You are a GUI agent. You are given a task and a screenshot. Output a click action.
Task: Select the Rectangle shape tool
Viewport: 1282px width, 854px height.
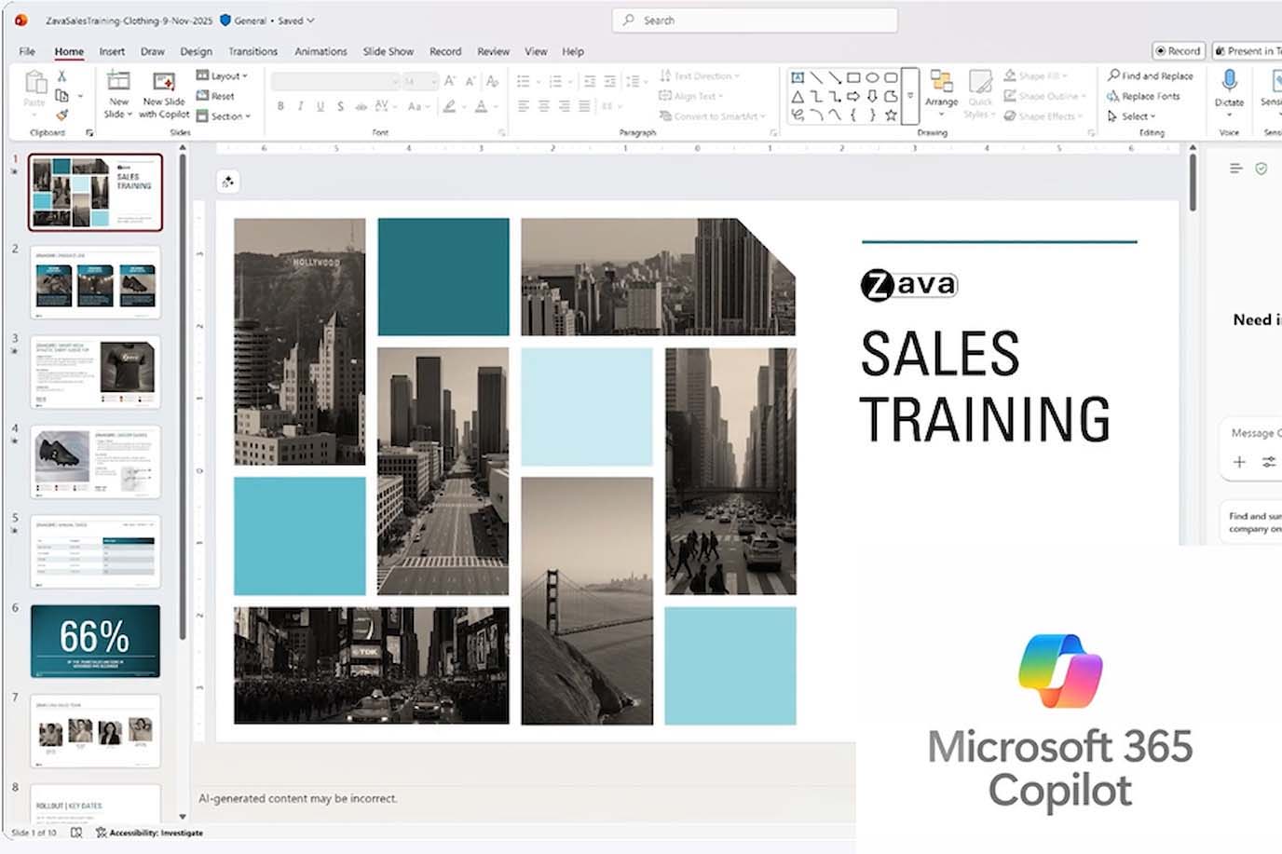click(856, 75)
